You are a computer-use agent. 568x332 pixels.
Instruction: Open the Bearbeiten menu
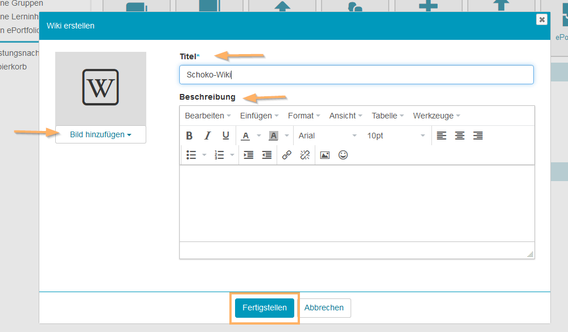click(208, 116)
